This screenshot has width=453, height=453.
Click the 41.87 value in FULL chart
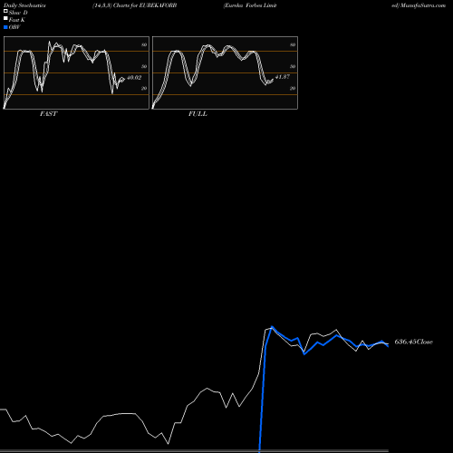(283, 77)
